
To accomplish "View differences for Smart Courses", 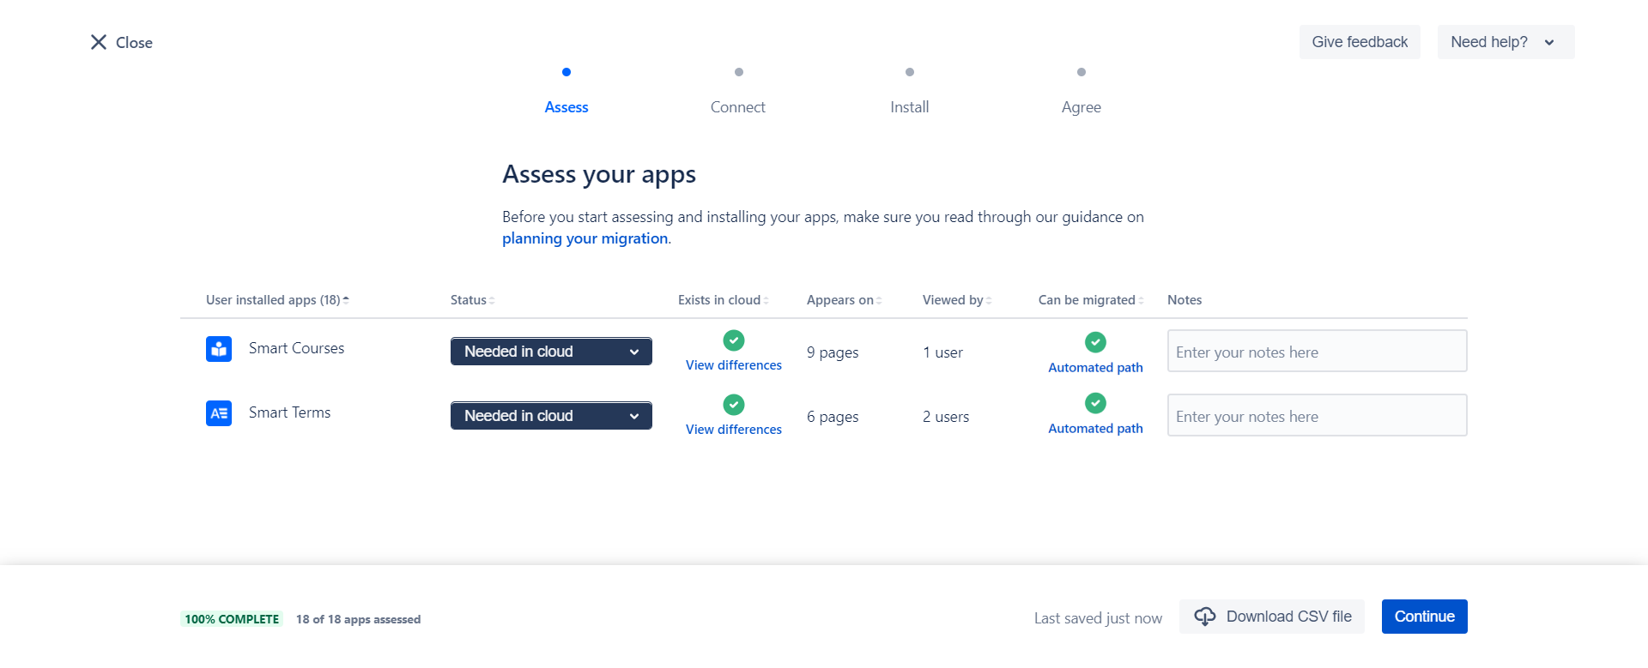I will [734, 365].
